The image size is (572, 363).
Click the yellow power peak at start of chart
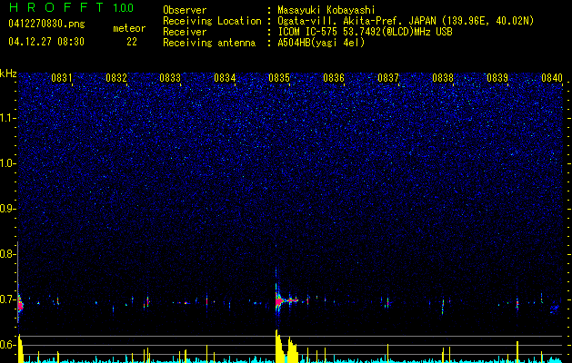[21, 348]
